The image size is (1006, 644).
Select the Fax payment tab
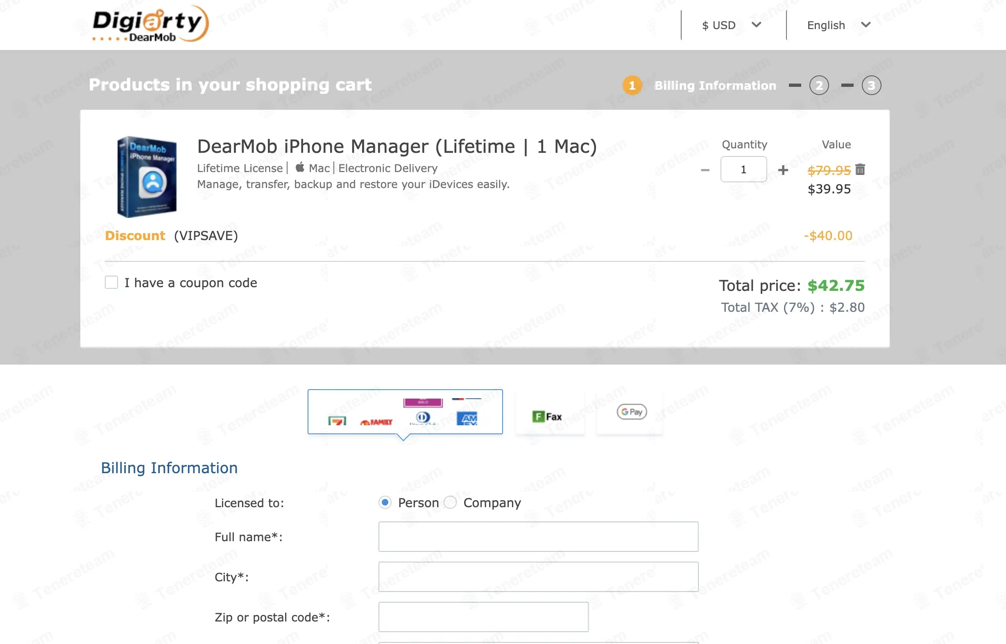(x=550, y=413)
